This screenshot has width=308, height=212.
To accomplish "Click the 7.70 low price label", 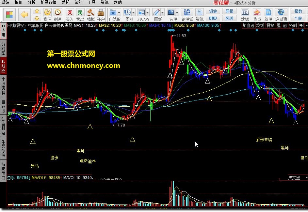I will (121, 125).
